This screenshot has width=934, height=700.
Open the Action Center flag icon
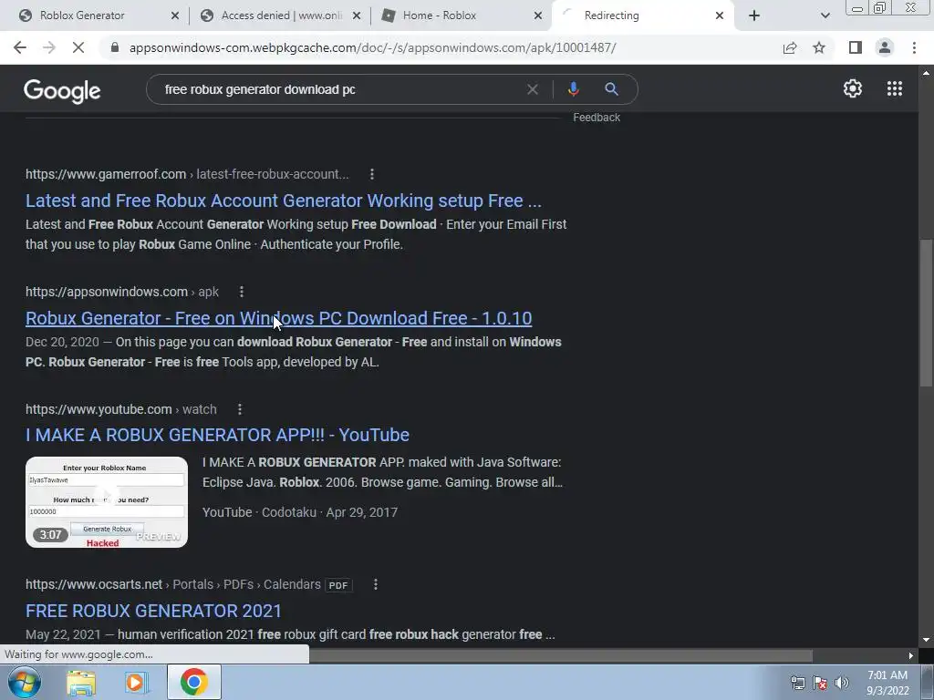coord(820,683)
